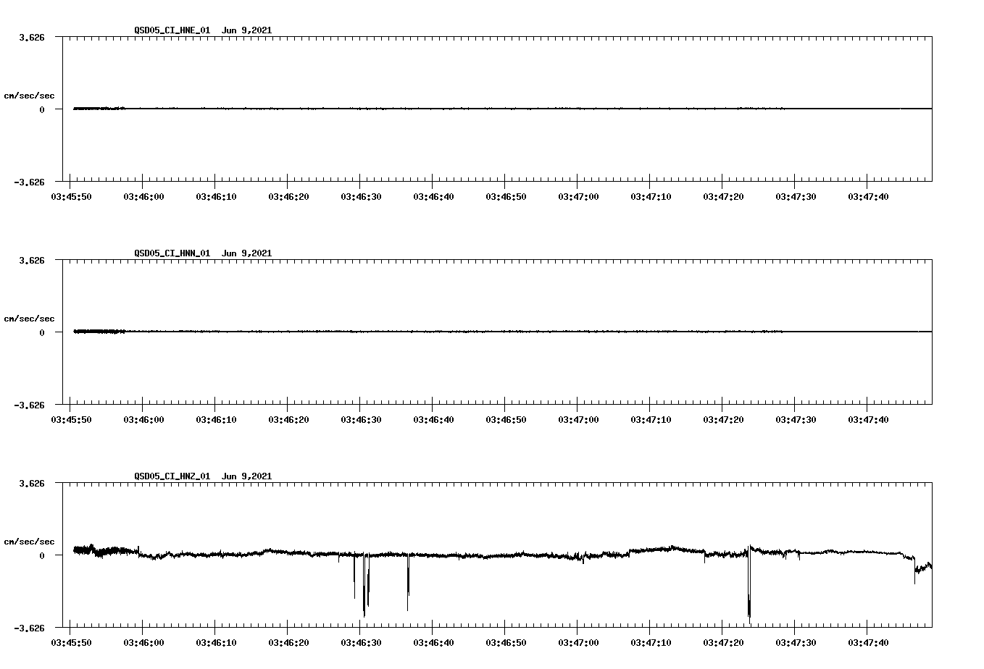Click the 03:46:10 time label under HNE plot
Image resolution: width=984 pixels, height=669 pixels.
216,196
